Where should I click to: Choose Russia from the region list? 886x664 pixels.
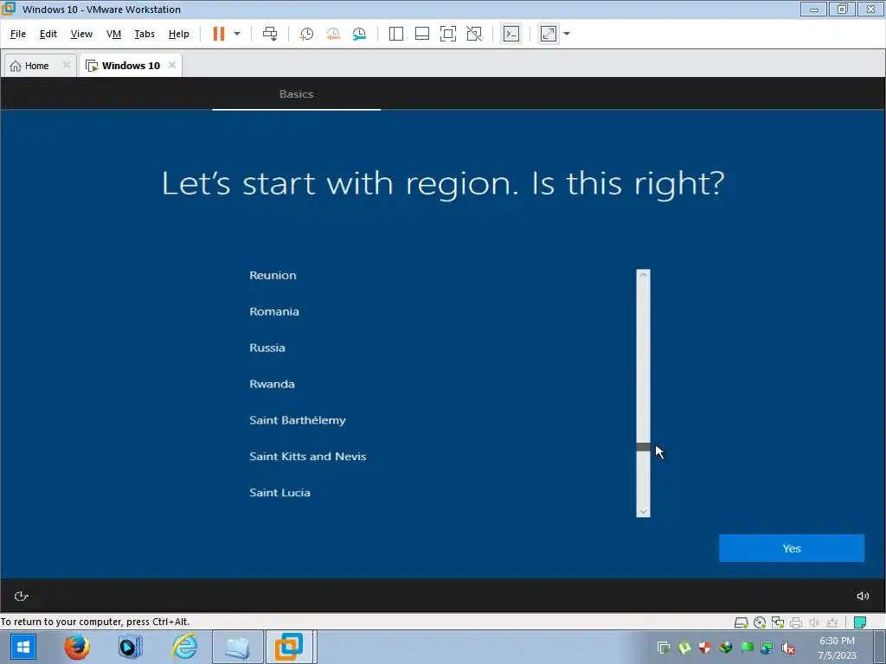tap(267, 348)
